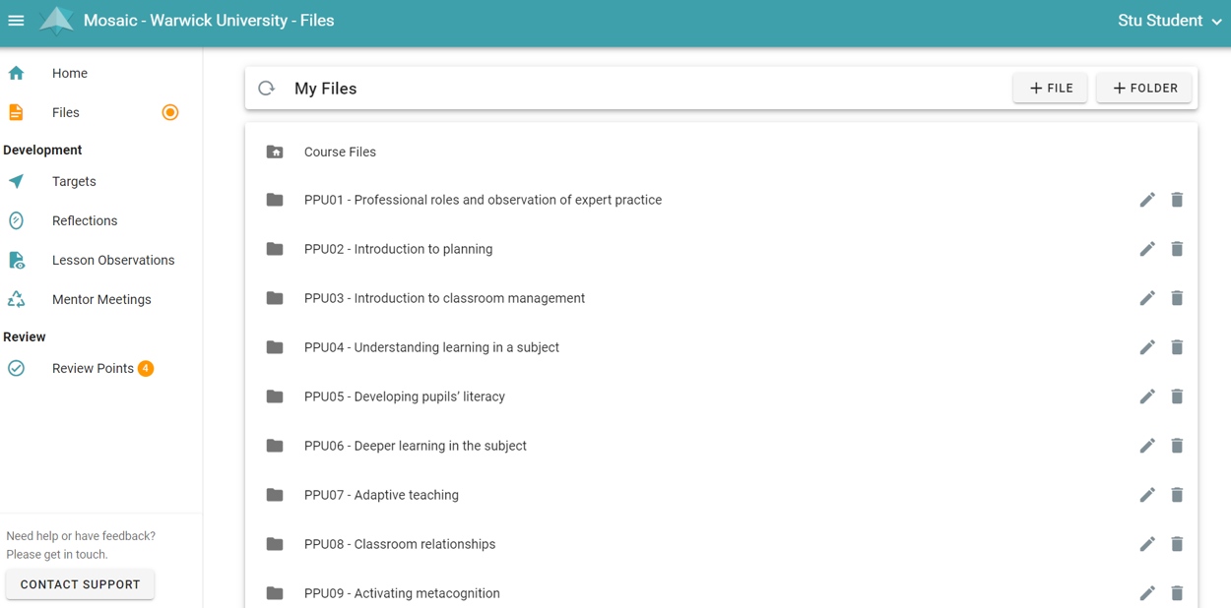Screen dimensions: 1231x608
Task: Click the Review Points notification badge
Action: click(146, 368)
